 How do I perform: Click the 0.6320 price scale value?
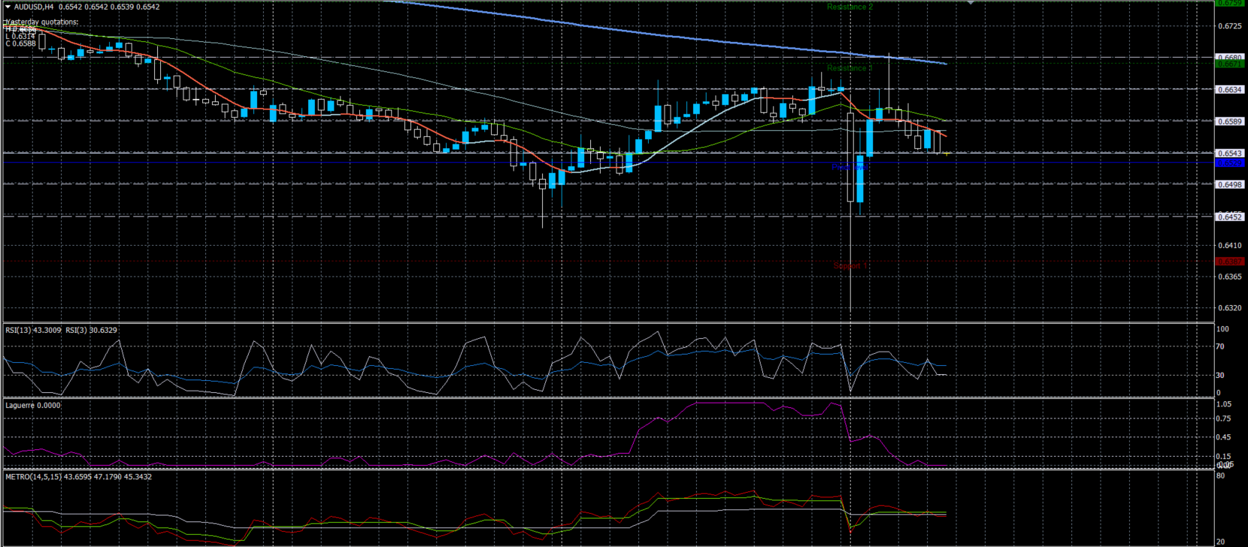click(x=1230, y=308)
